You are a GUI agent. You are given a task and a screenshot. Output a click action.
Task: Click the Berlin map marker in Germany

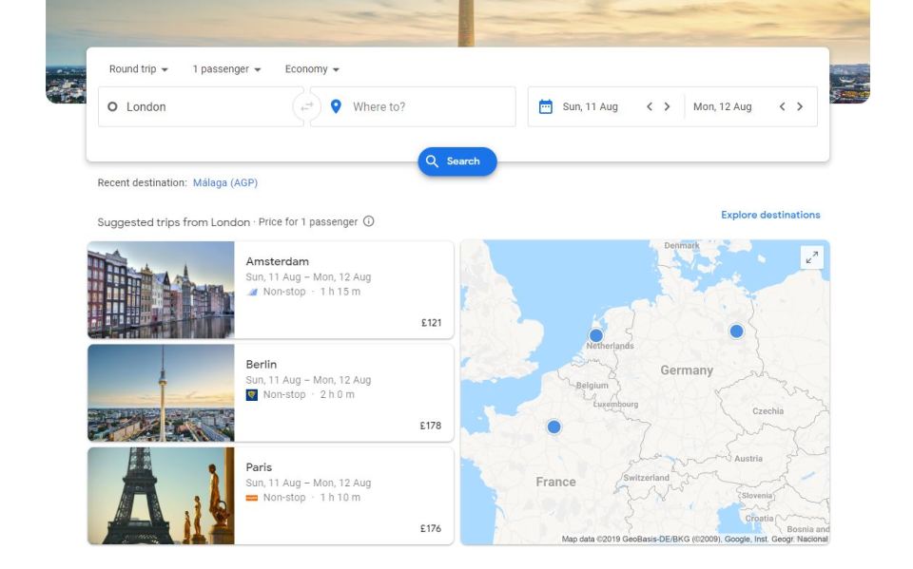click(736, 331)
